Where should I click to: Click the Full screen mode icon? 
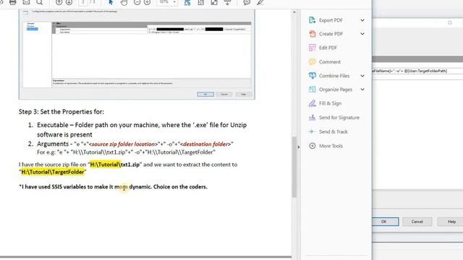click(x=214, y=3)
